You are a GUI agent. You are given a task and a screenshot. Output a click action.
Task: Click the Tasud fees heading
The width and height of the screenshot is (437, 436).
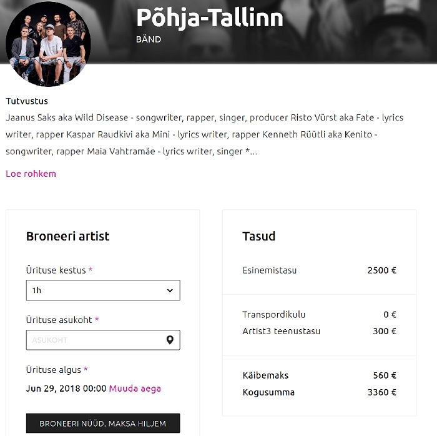[x=258, y=236]
